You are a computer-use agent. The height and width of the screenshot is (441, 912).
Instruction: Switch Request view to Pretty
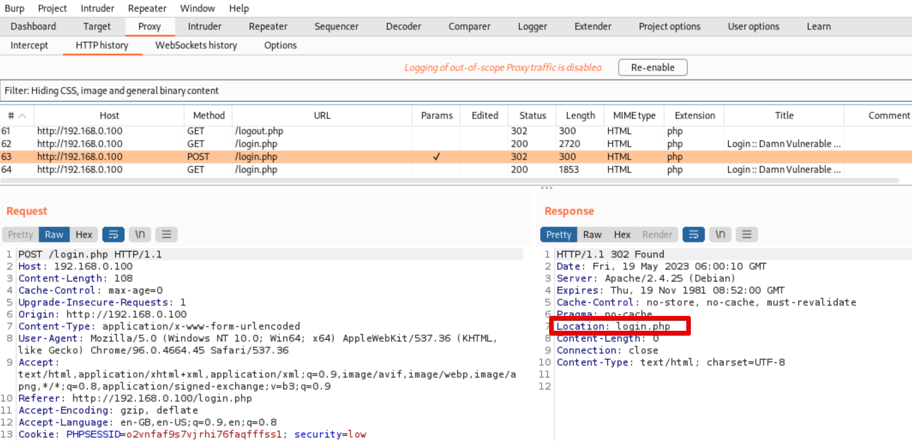21,234
